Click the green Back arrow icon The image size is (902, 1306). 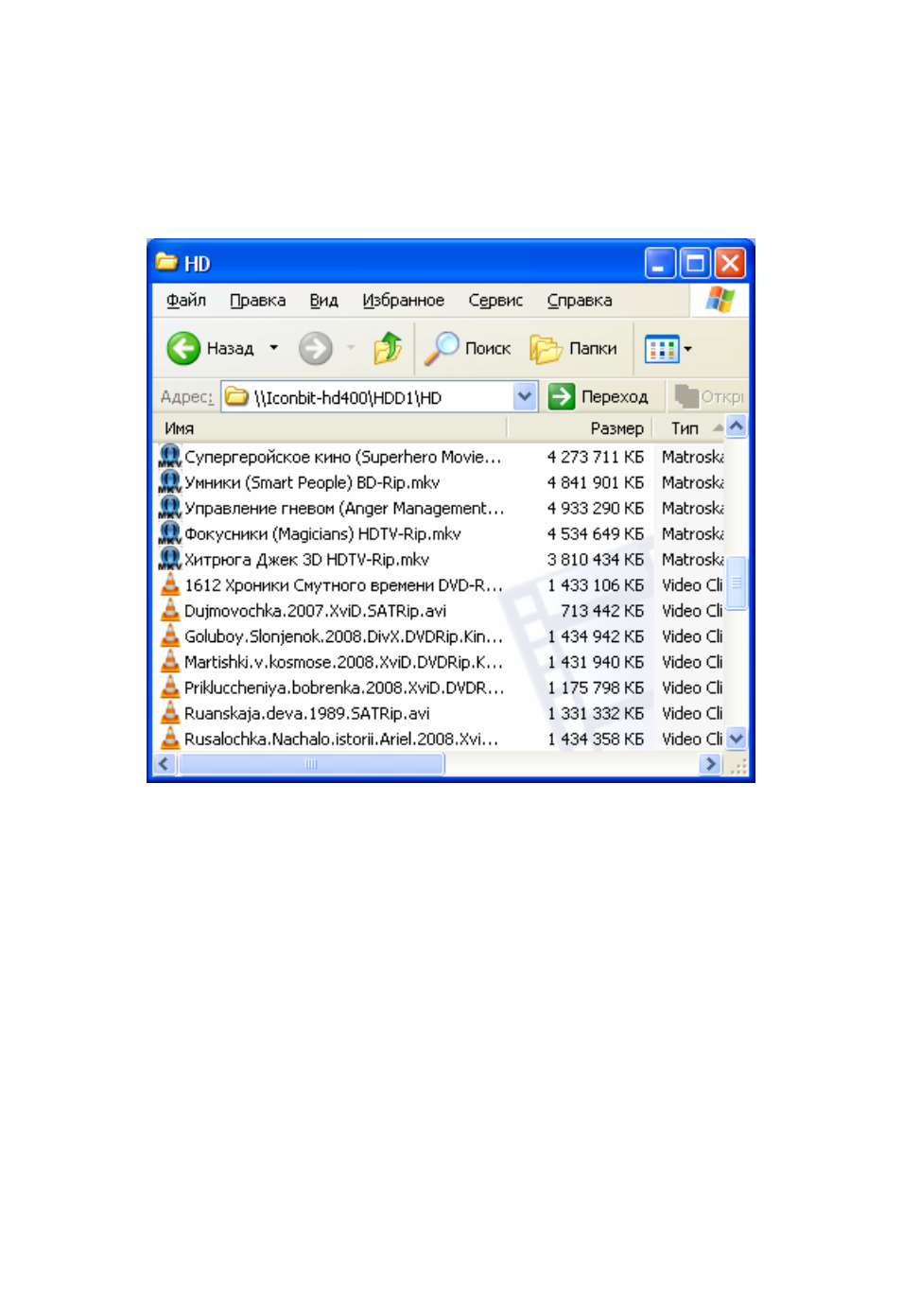[x=183, y=349]
